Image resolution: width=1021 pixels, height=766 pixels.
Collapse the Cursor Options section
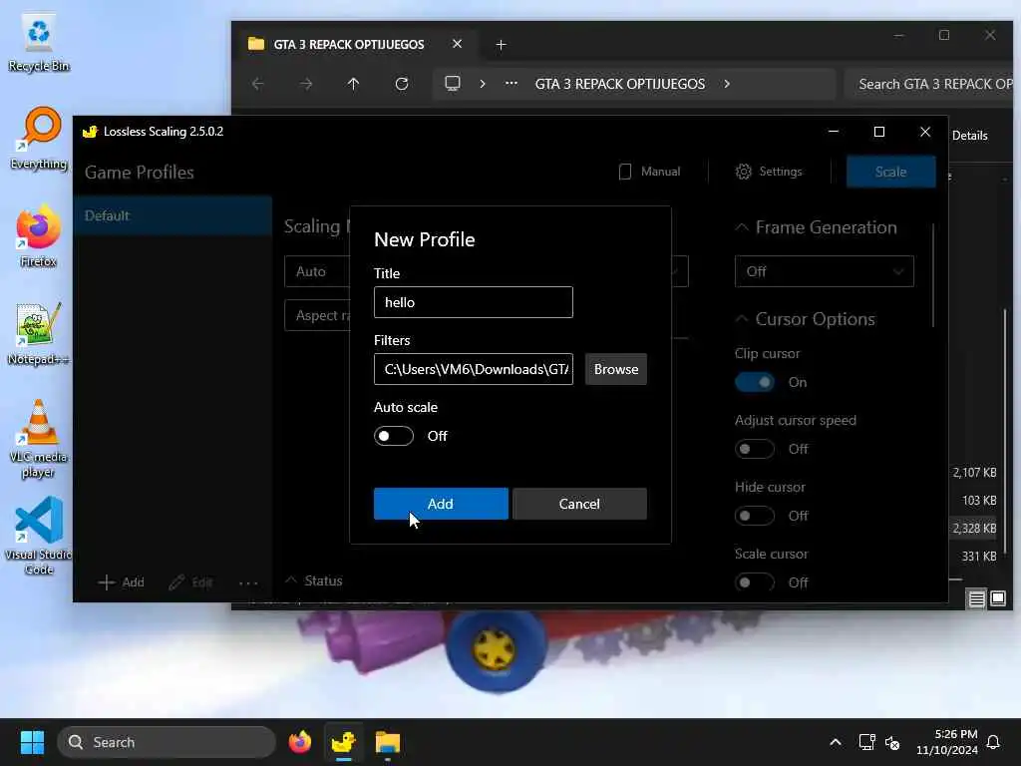point(742,319)
